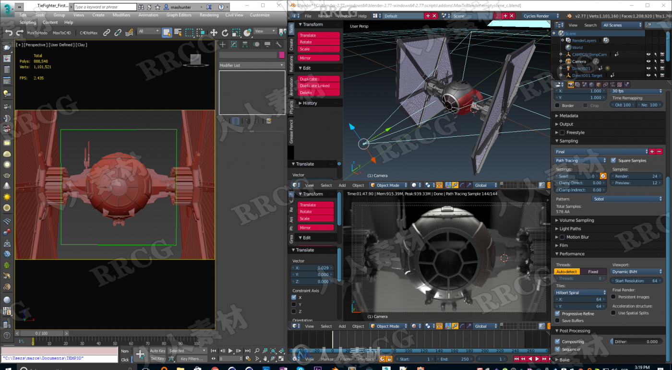Click the 3ds Max help question mark icon
This screenshot has height=370, width=672.
tap(220, 7)
